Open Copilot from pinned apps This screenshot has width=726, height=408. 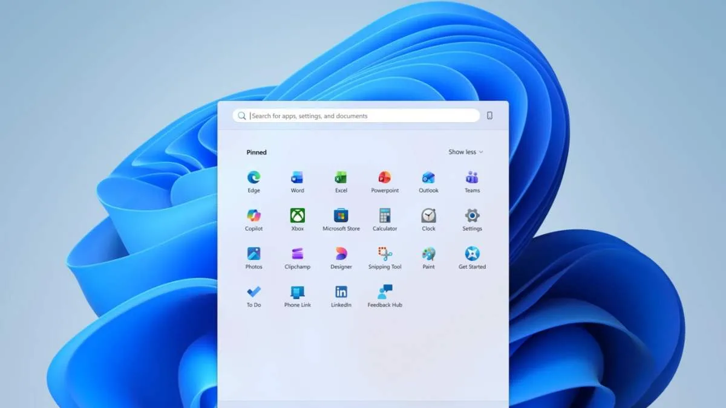click(x=253, y=220)
